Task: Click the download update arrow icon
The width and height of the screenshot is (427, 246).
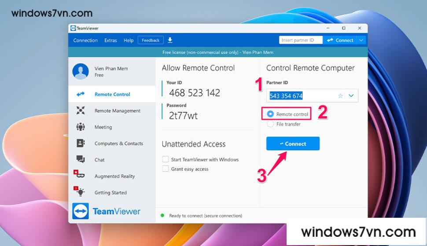Action: point(170,40)
